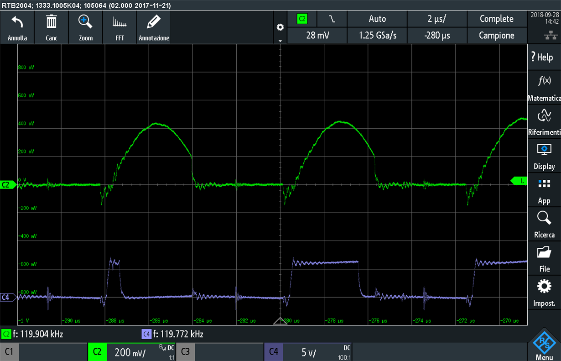
Task: Open the FFT spectrum tool
Action: 120,22
